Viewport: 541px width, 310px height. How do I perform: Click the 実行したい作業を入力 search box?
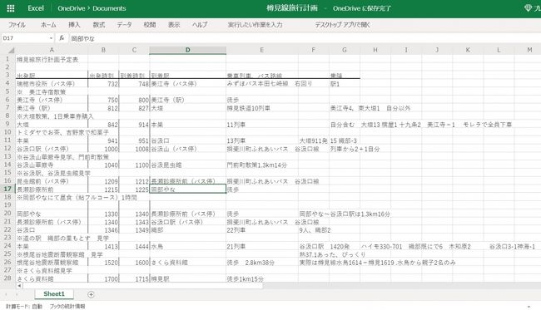pos(255,25)
